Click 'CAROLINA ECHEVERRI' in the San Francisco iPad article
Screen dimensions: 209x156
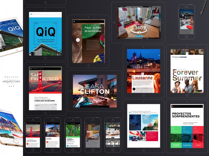click(x=45, y=101)
